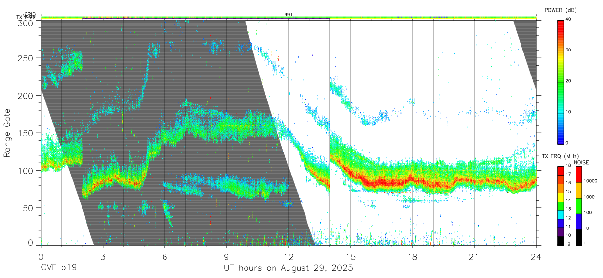Click the 30 label on POWER scale
603x278 pixels.
(x=569, y=51)
